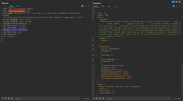Image resolution: width=183 pixels, height=101 pixels.
Task: Click the "cartItemsNumber":0 line
Action: (x=110, y=59)
